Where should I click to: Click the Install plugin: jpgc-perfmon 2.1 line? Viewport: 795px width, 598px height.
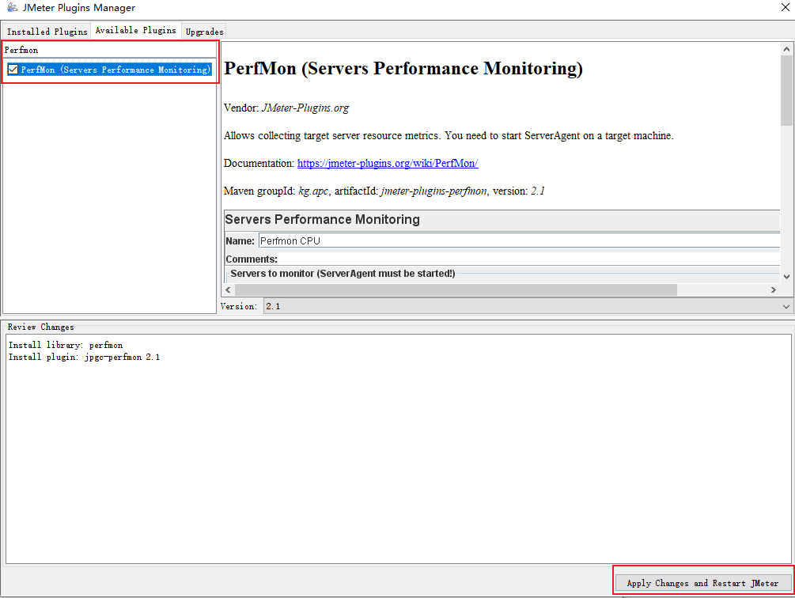pos(84,358)
